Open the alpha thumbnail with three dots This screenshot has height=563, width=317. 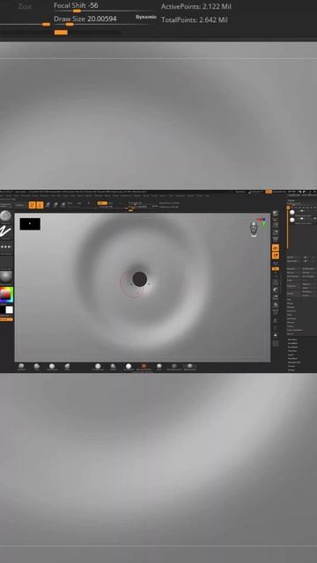coord(5,247)
